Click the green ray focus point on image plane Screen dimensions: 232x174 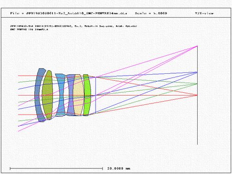[197, 84]
